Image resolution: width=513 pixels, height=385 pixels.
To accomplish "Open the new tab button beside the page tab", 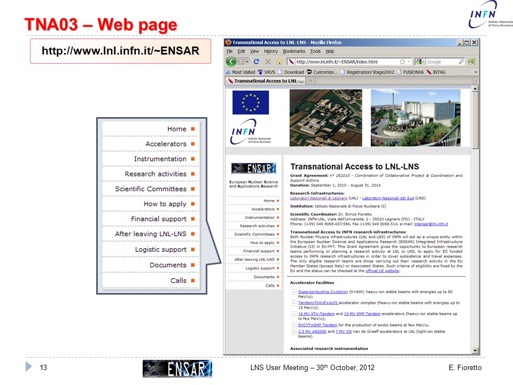I will 311,81.
